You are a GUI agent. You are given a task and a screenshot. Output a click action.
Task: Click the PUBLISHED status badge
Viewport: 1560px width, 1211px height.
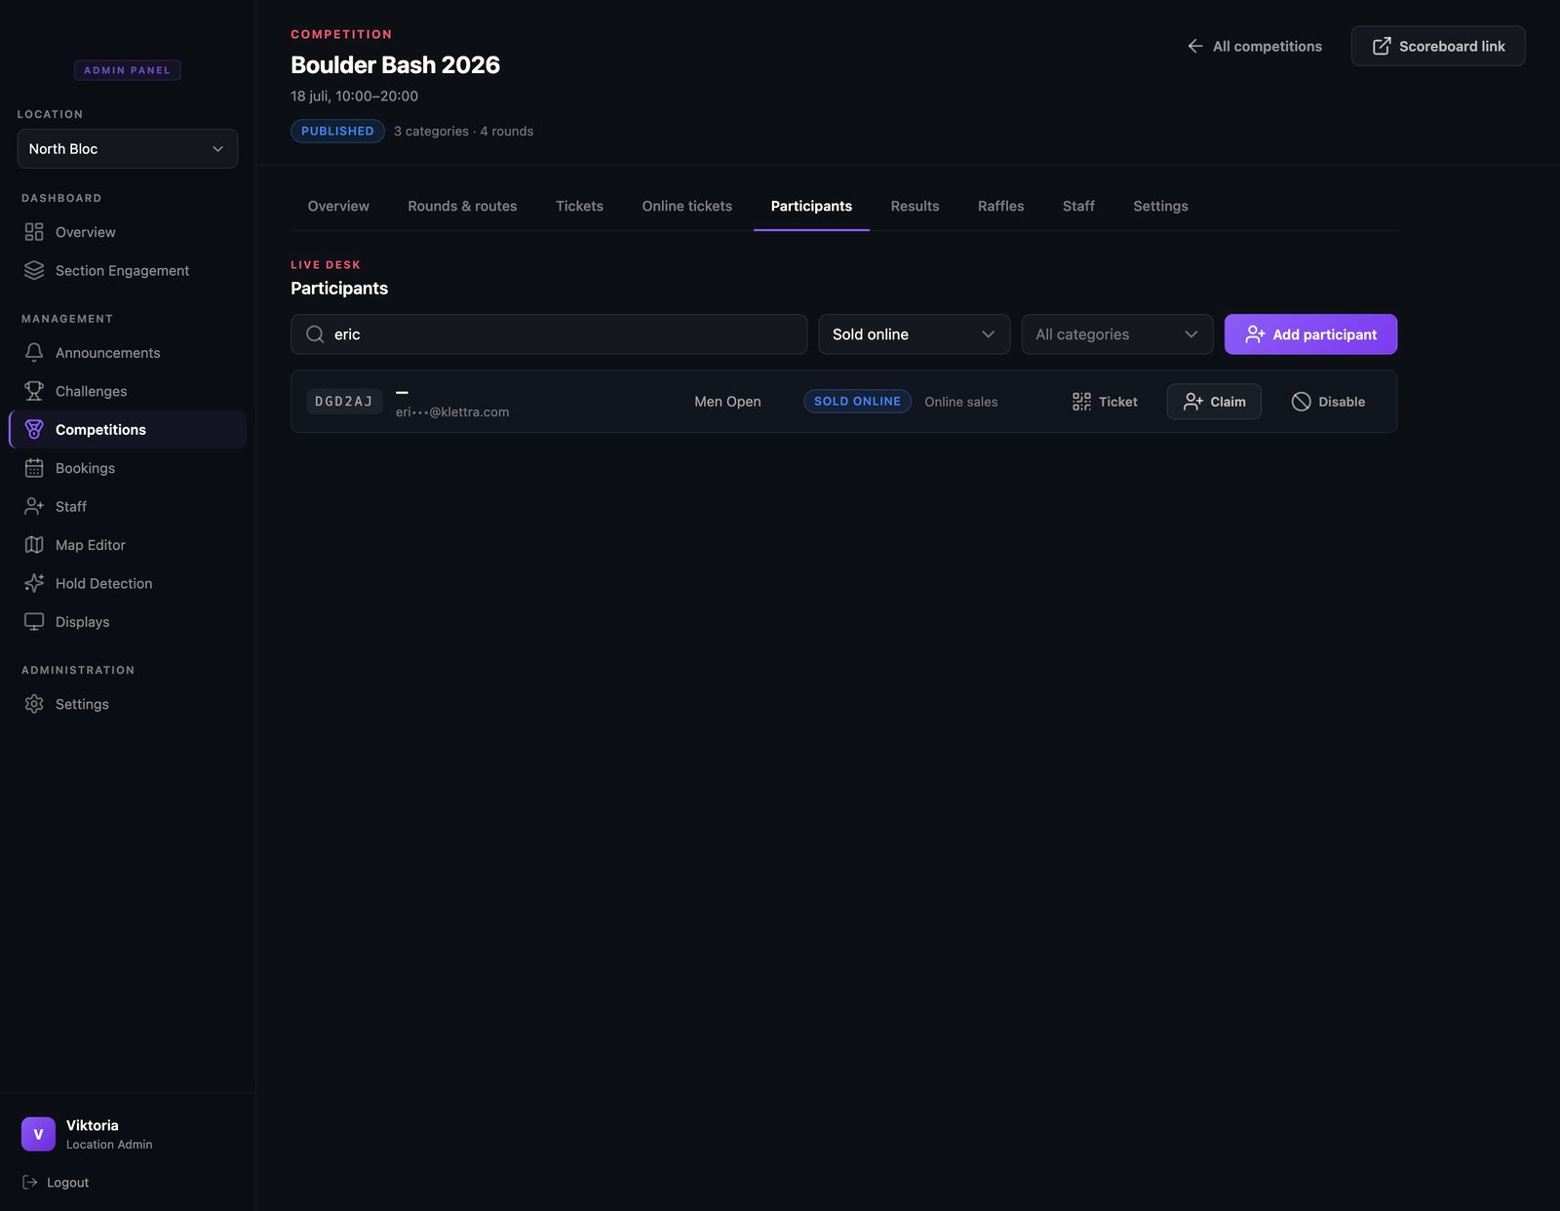coord(337,131)
